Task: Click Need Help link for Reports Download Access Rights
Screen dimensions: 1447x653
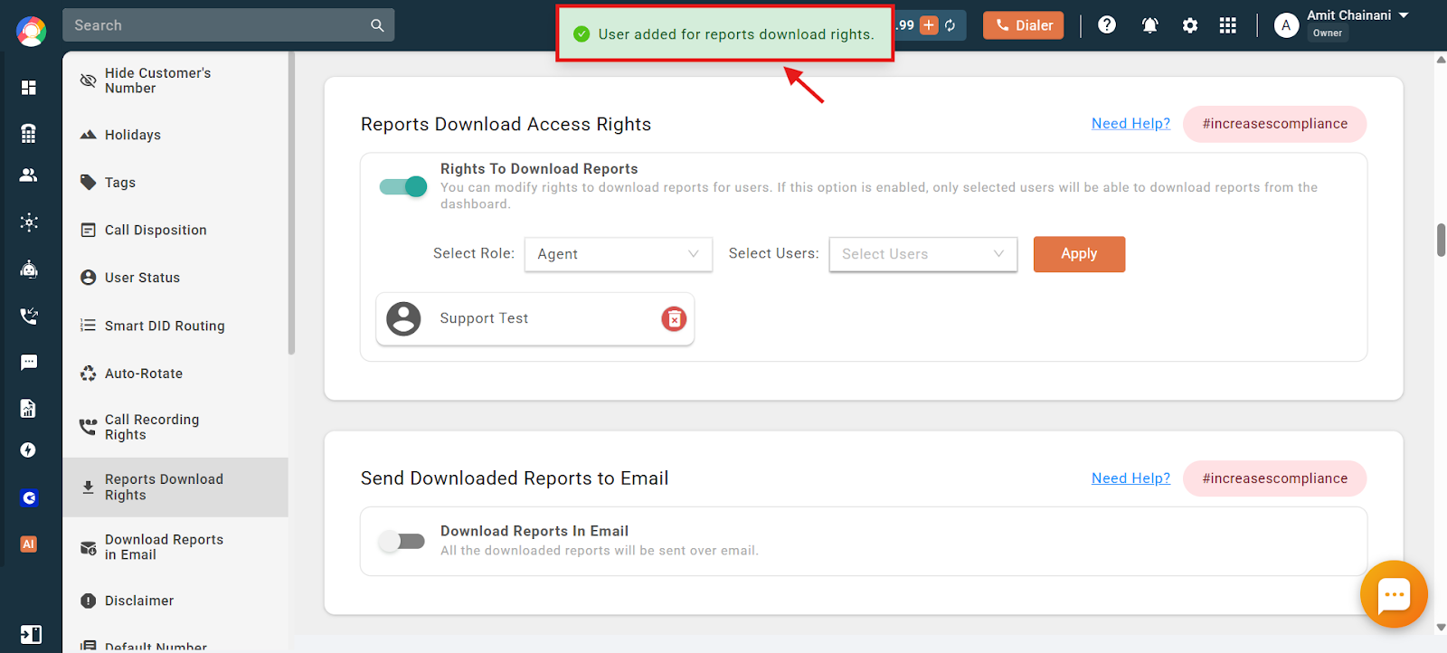Action: pos(1130,124)
